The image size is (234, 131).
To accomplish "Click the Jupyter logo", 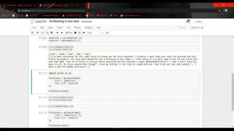I will point(39,21).
